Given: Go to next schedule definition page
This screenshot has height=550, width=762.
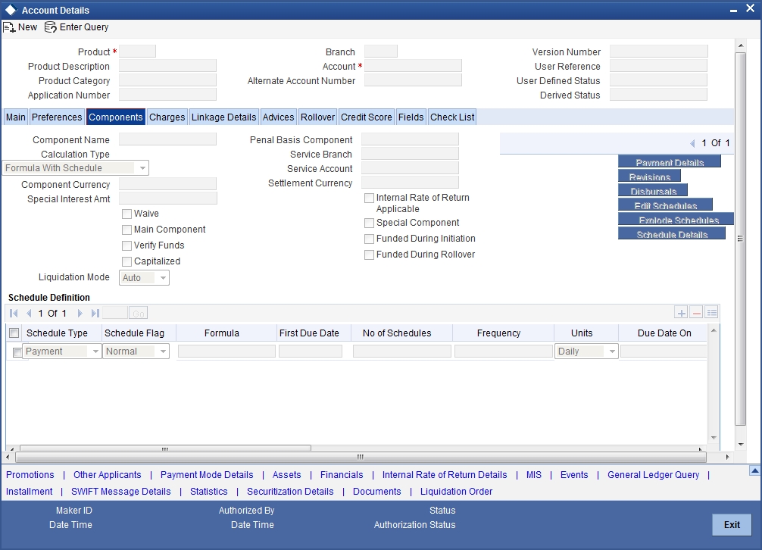Looking at the screenshot, I should (x=80, y=314).
